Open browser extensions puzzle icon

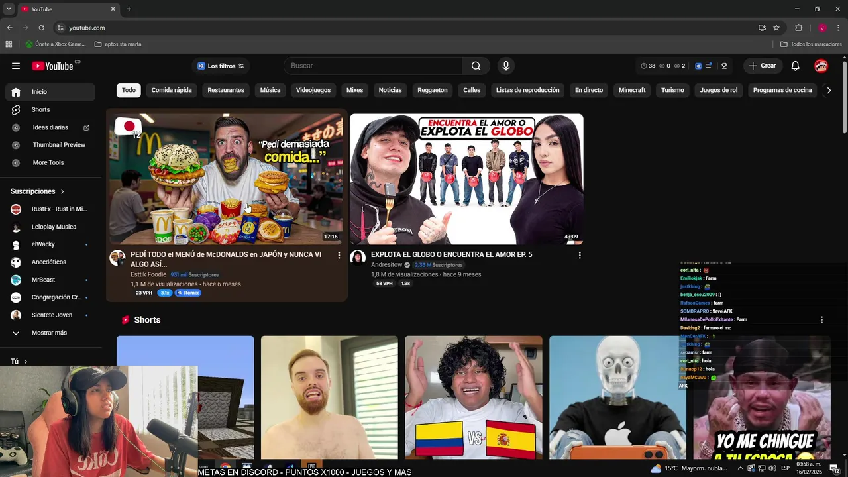point(798,28)
